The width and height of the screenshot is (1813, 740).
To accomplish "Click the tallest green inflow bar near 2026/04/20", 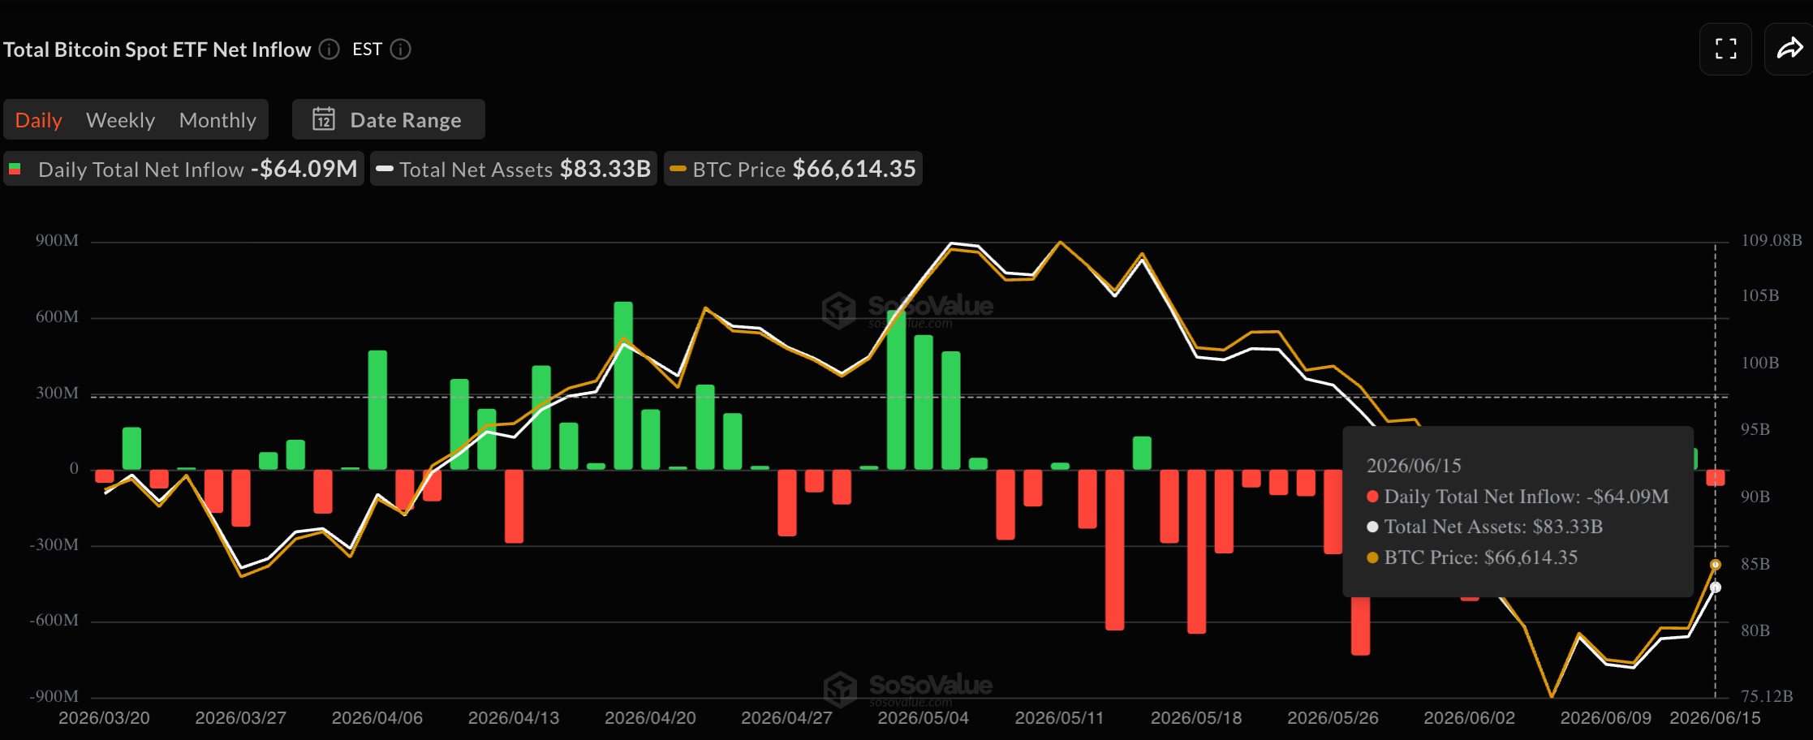I will (623, 385).
